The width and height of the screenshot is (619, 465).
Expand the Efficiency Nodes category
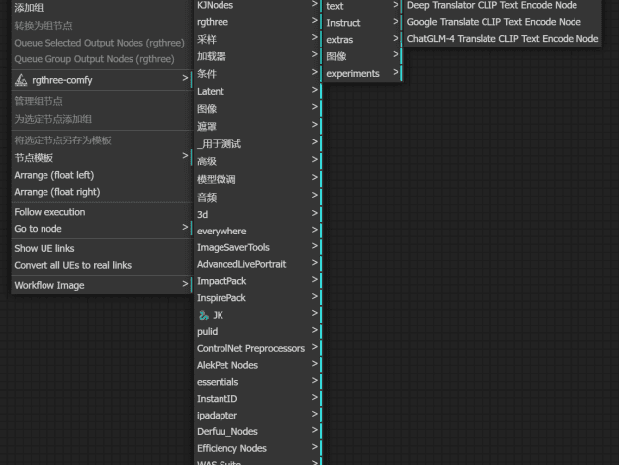pos(258,448)
